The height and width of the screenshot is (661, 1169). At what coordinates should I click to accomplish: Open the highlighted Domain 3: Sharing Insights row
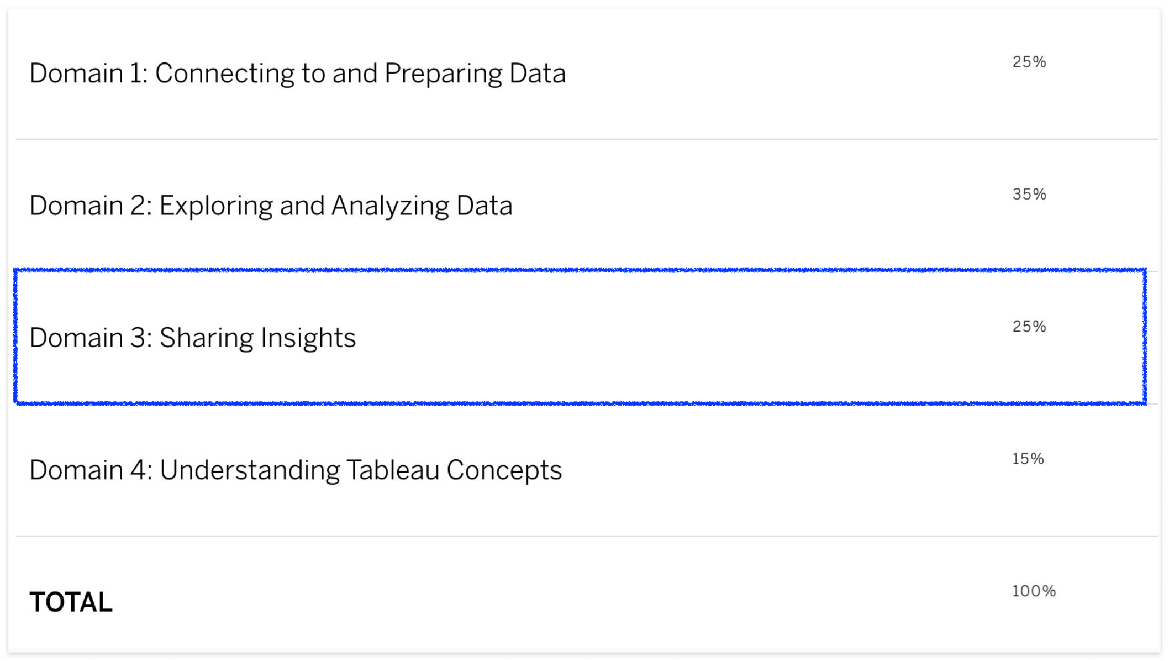(x=580, y=337)
